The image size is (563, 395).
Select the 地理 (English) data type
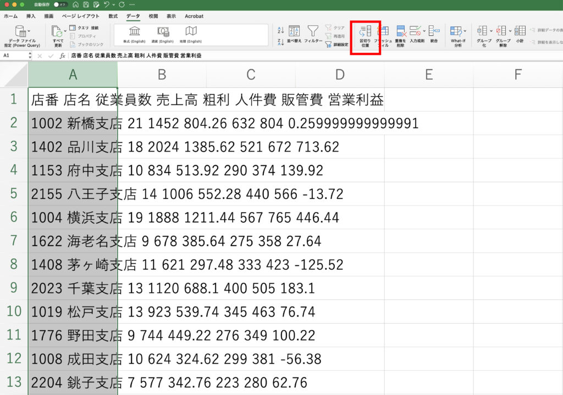191,31
